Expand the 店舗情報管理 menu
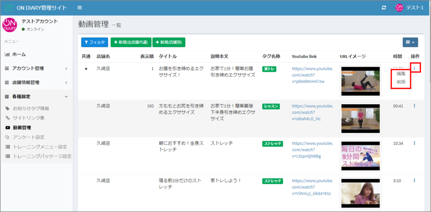Image resolution: width=431 pixels, height=212 pixels. click(x=36, y=82)
